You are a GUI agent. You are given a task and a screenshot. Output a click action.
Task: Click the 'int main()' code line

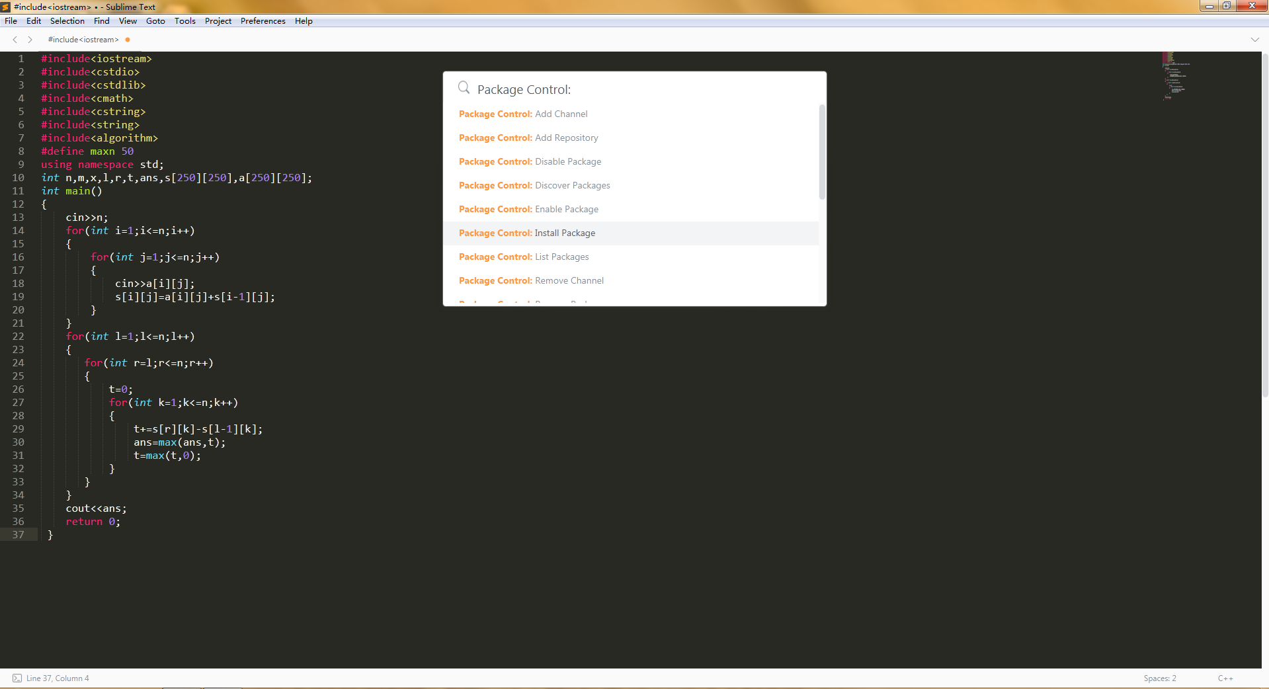tap(71, 191)
